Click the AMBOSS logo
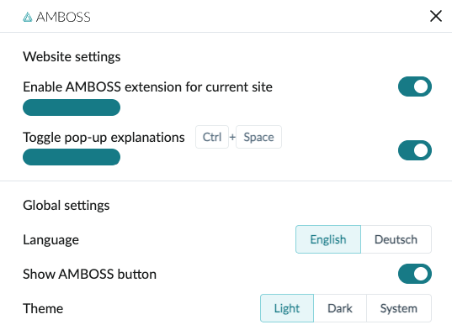The height and width of the screenshot is (330, 452). 56,17
